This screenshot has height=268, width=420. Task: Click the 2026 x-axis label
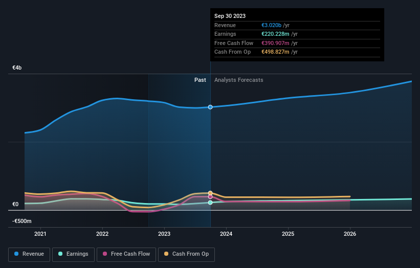pos(350,234)
